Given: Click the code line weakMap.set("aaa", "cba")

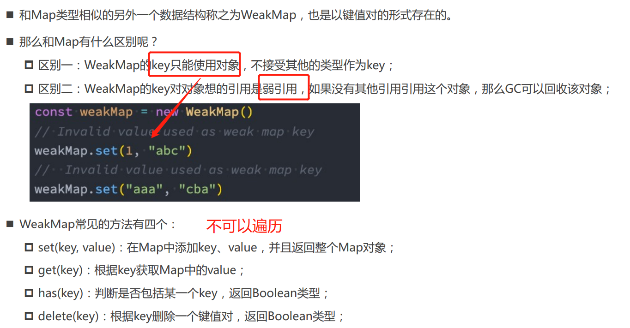Looking at the screenshot, I should (x=128, y=189).
